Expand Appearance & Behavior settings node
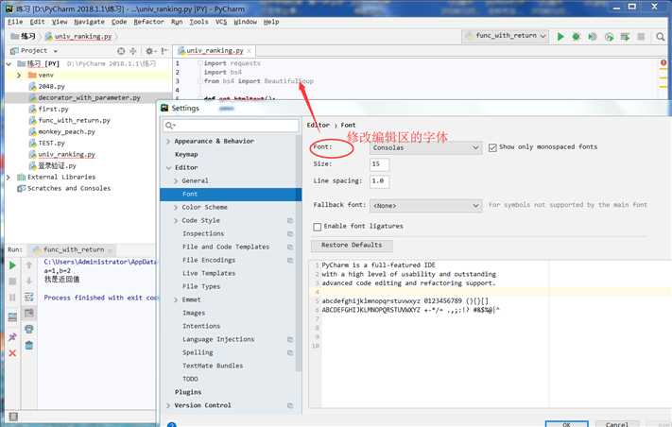 pyautogui.click(x=168, y=142)
